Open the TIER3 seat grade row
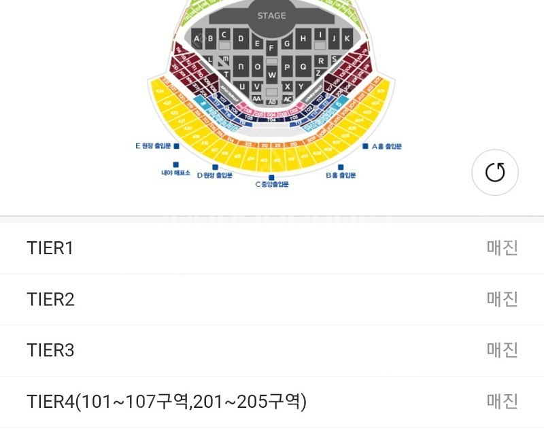Viewport: 544px width, 435px height. pos(272,351)
